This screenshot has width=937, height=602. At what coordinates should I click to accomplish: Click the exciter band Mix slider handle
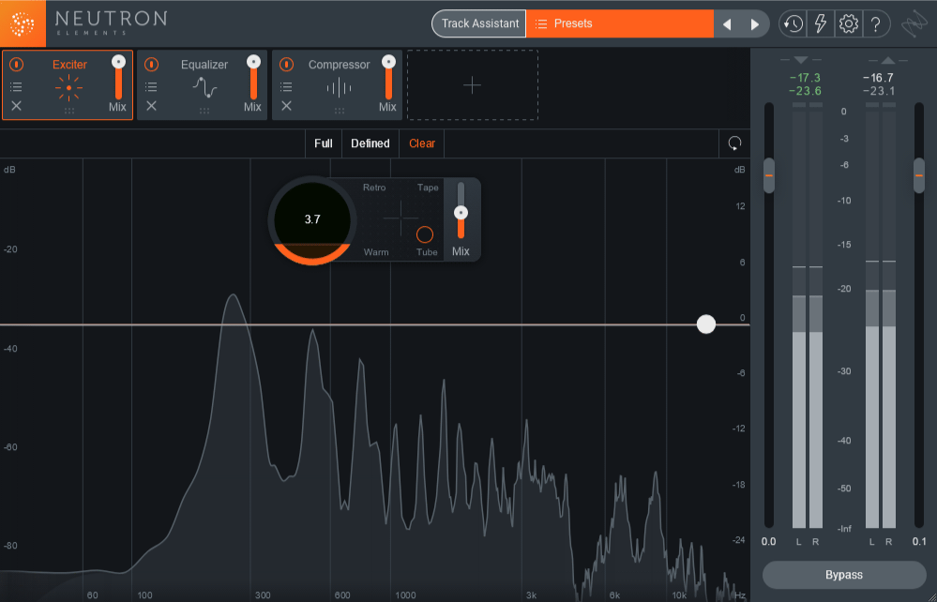pos(461,213)
